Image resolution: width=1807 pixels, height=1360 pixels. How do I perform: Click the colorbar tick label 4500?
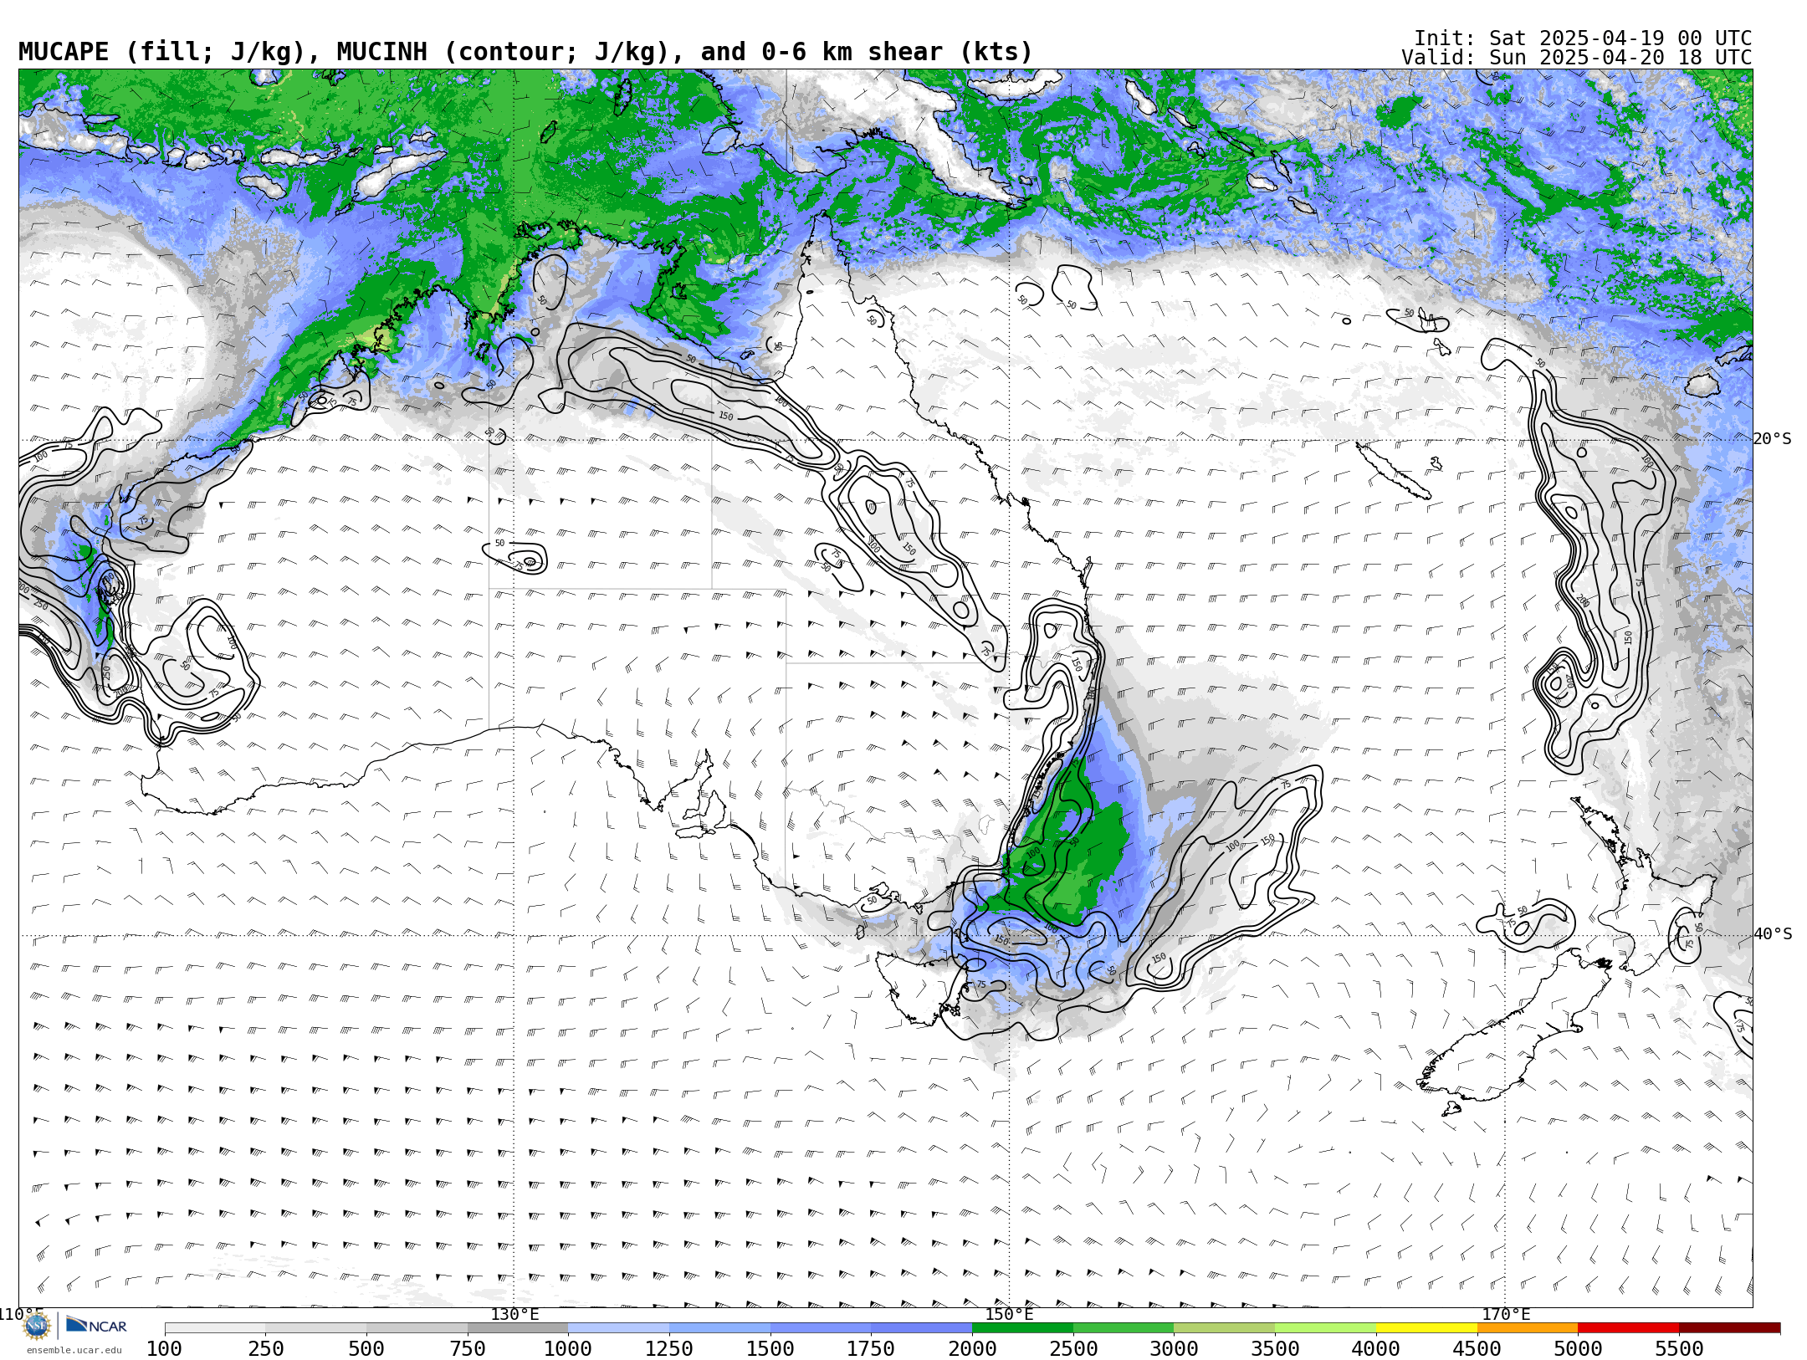coord(1477,1348)
